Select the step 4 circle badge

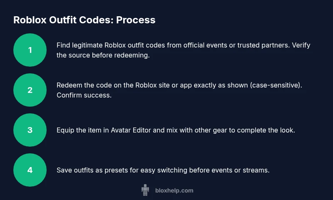click(30, 170)
